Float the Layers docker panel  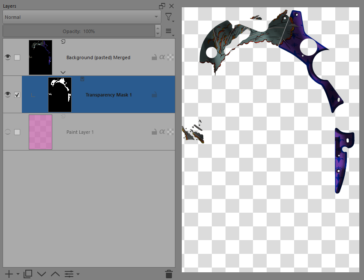[x=162, y=6]
